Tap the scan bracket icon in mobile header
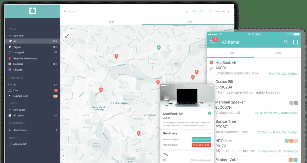The width and height of the screenshot is (307, 163). point(295,42)
